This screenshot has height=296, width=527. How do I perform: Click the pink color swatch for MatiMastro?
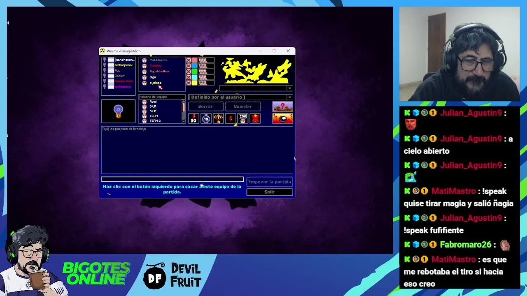[194, 60]
